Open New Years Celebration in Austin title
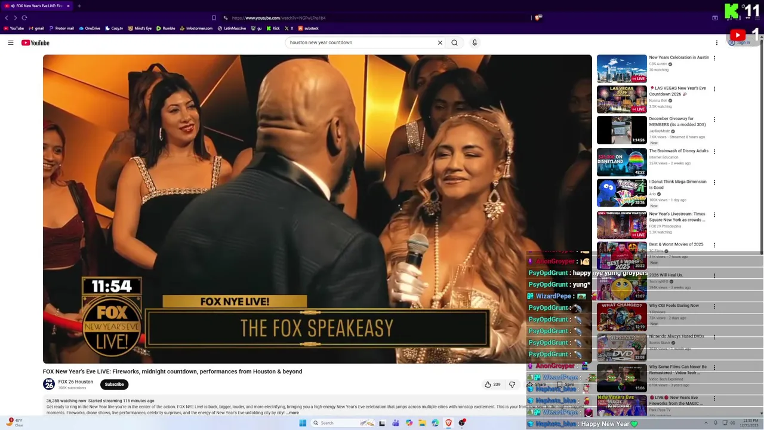The width and height of the screenshot is (764, 430). (679, 57)
